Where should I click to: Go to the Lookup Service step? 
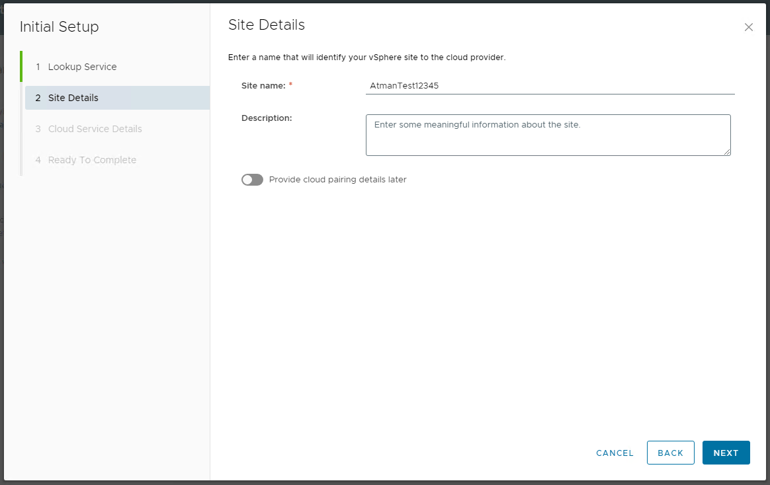click(x=82, y=67)
